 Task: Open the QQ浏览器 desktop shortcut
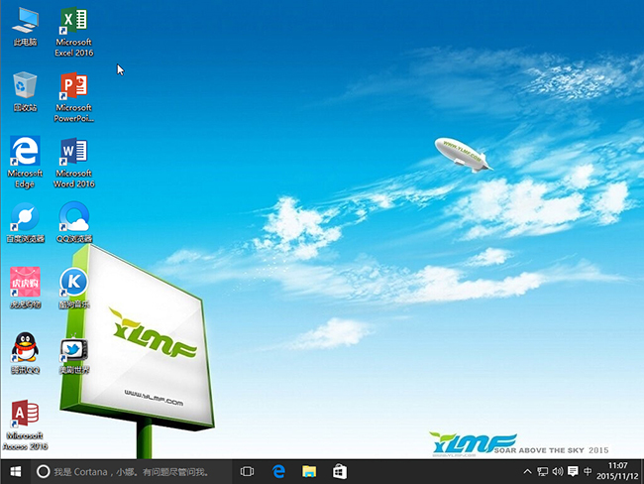(73, 216)
